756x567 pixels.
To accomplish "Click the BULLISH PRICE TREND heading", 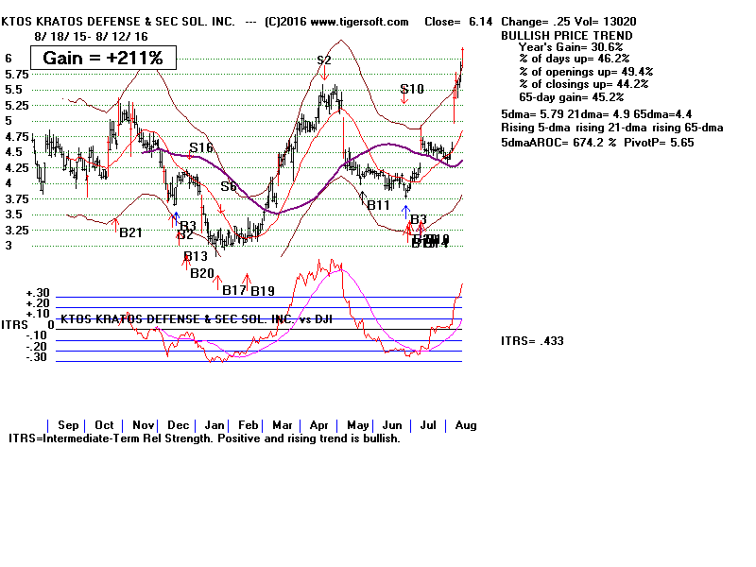I will 552,34.
